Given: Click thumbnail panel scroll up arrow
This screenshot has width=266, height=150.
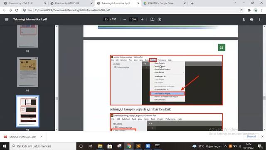Looking at the screenshot, I should pyautogui.click(x=57, y=27).
